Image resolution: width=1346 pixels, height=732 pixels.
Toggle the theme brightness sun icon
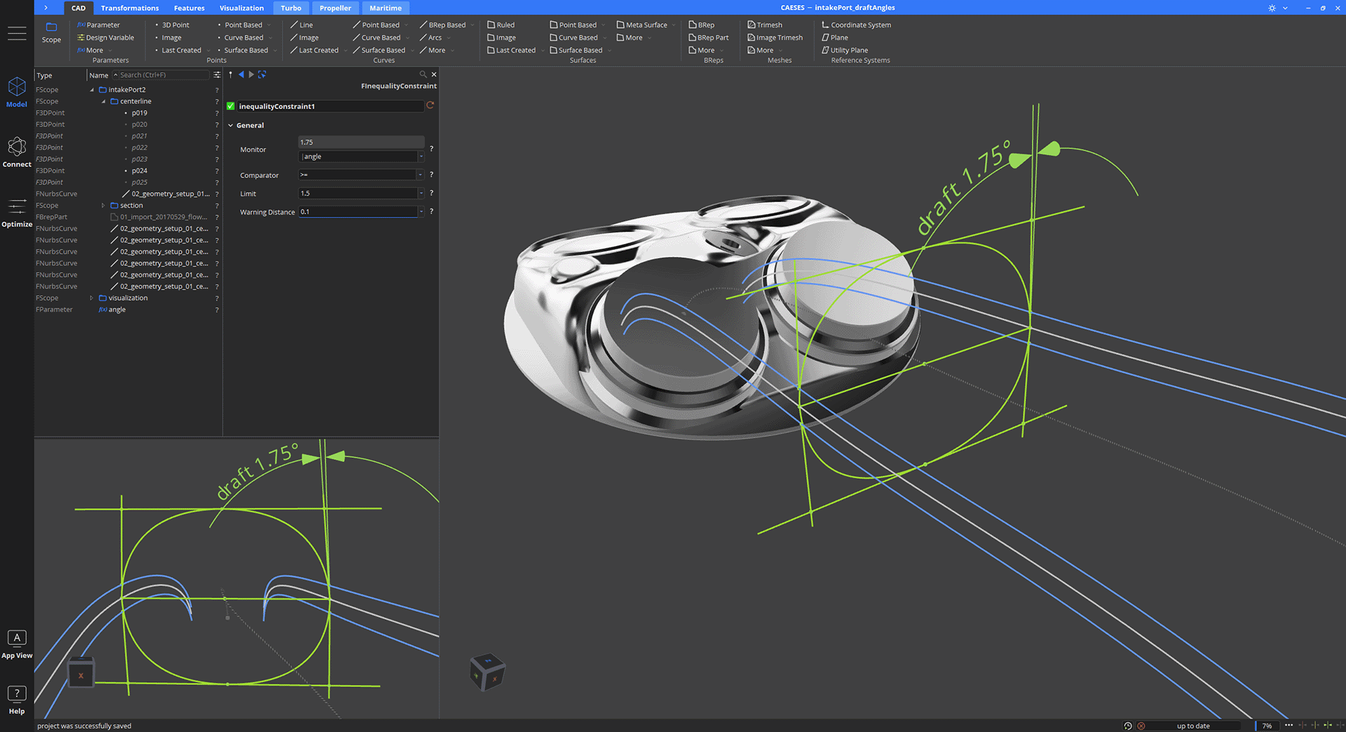tap(1272, 8)
